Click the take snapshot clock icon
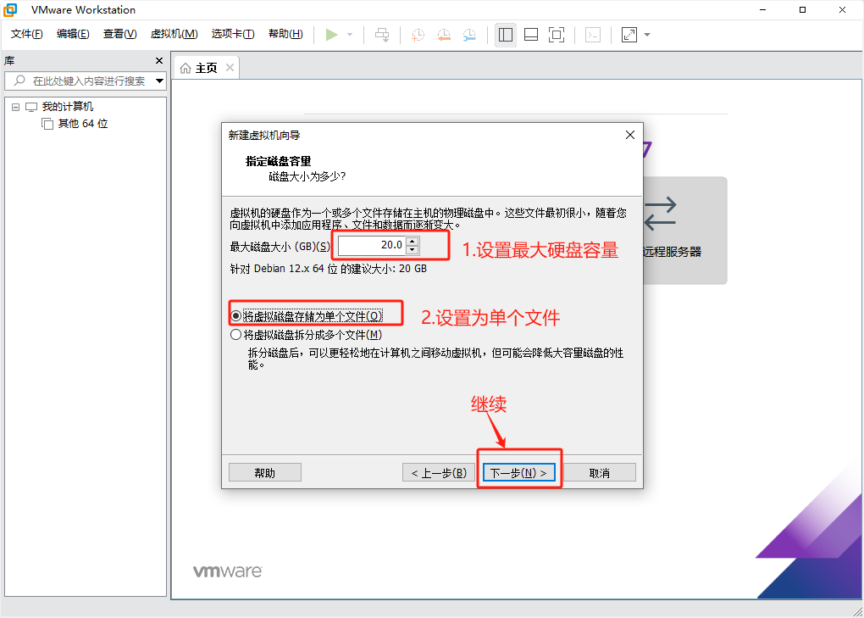 (418, 35)
